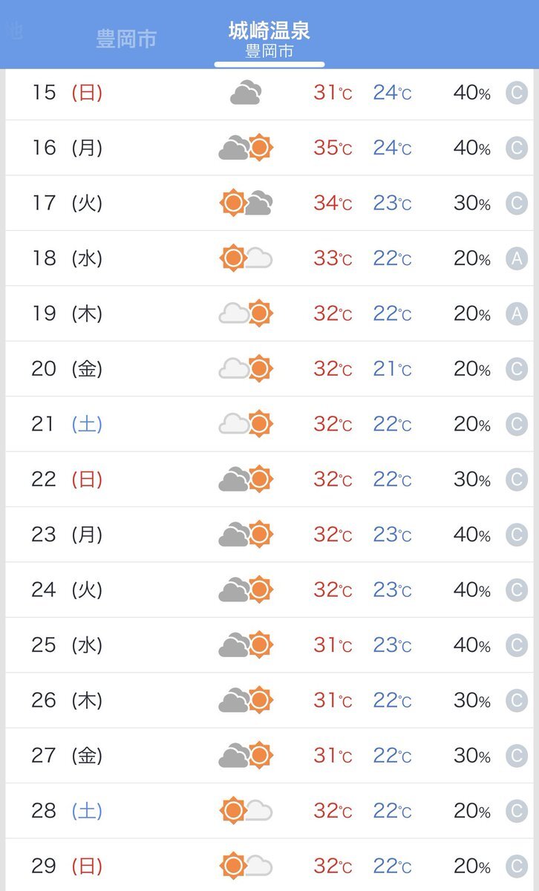Tap the weather icon for day 28 (土)
539x891 pixels.
(246, 810)
